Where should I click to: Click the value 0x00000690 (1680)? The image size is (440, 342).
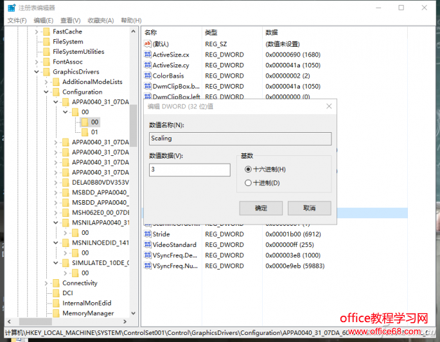[293, 55]
